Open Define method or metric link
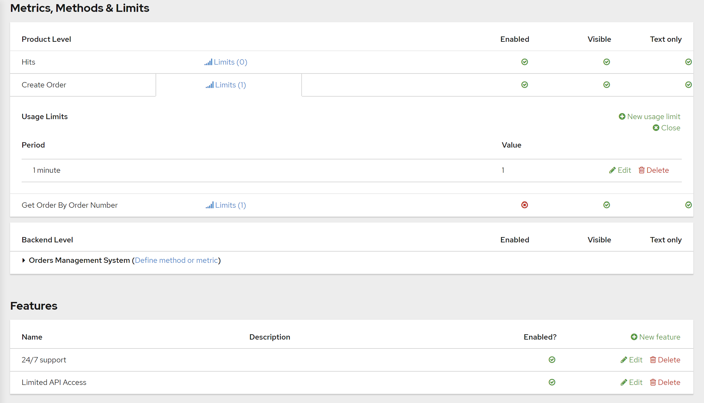Viewport: 704px width, 403px height. [176, 260]
